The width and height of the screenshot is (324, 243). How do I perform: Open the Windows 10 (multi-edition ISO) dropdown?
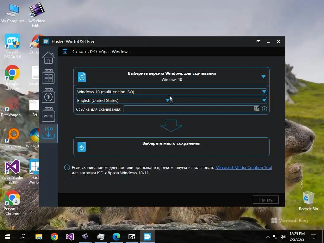click(x=171, y=92)
